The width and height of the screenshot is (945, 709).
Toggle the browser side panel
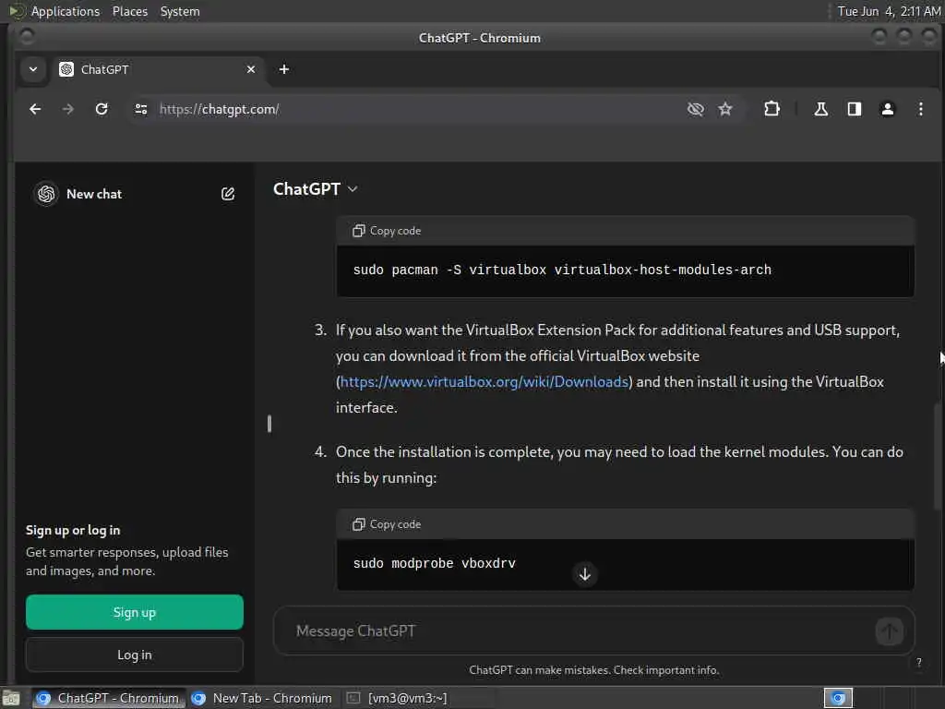point(854,109)
